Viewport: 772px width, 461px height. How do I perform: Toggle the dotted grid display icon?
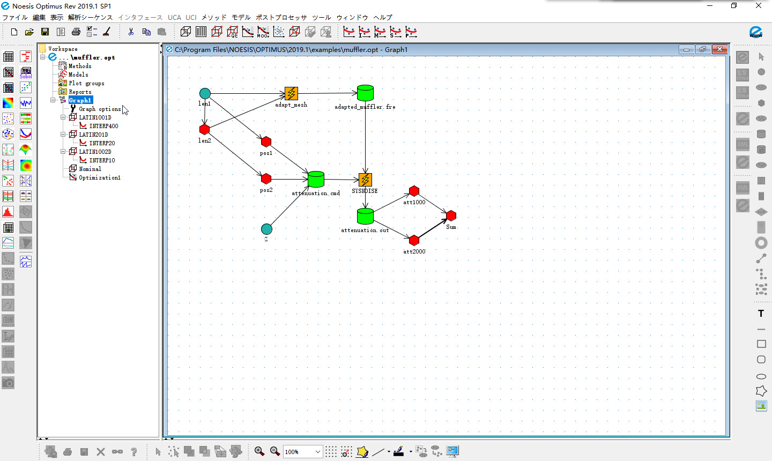(x=331, y=451)
